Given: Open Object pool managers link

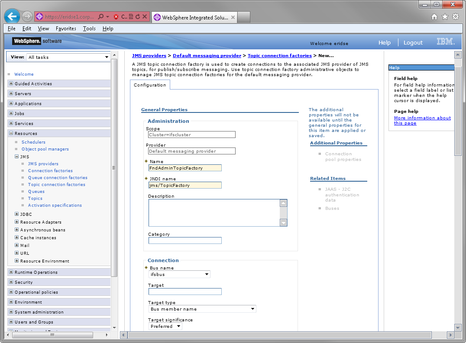Looking at the screenshot, I should click(45, 149).
